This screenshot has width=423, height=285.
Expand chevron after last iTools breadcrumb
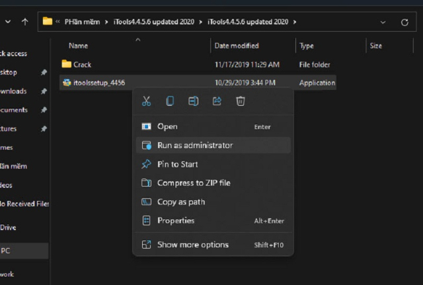[295, 22]
